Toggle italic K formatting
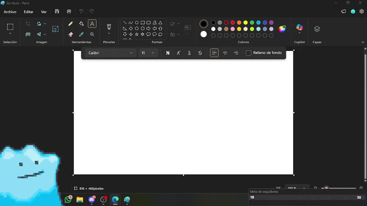This screenshot has height=206, width=367. [x=179, y=53]
